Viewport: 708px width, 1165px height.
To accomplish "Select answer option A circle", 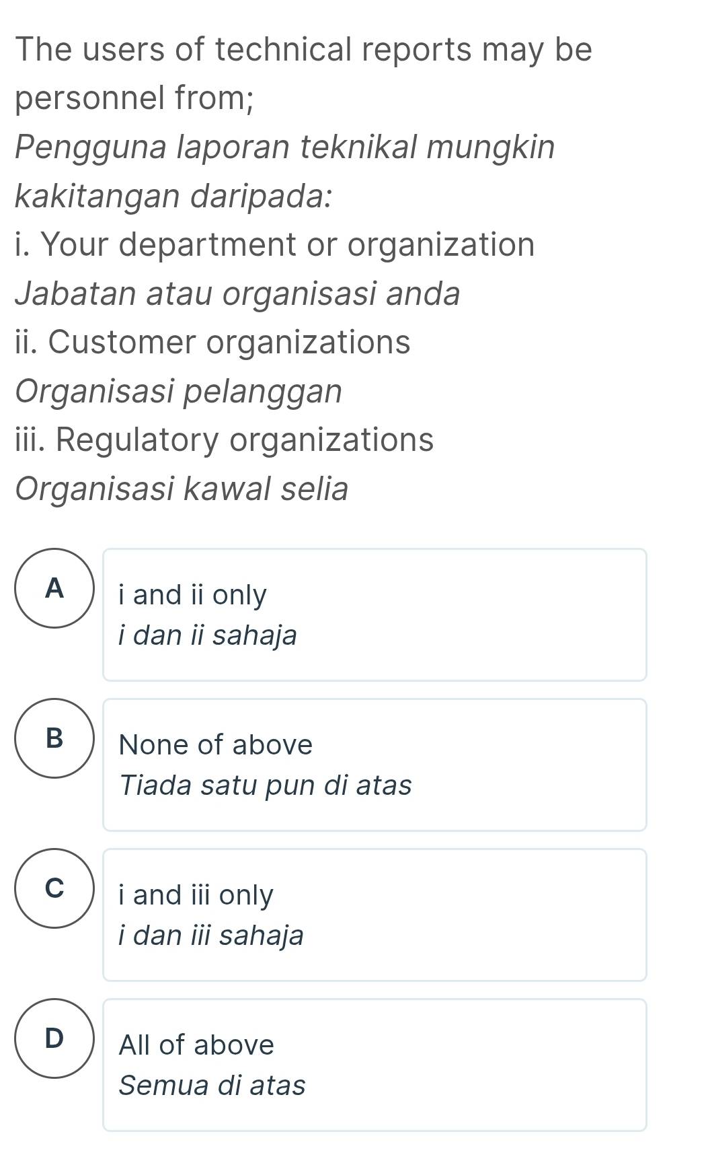I will pos(54,589).
